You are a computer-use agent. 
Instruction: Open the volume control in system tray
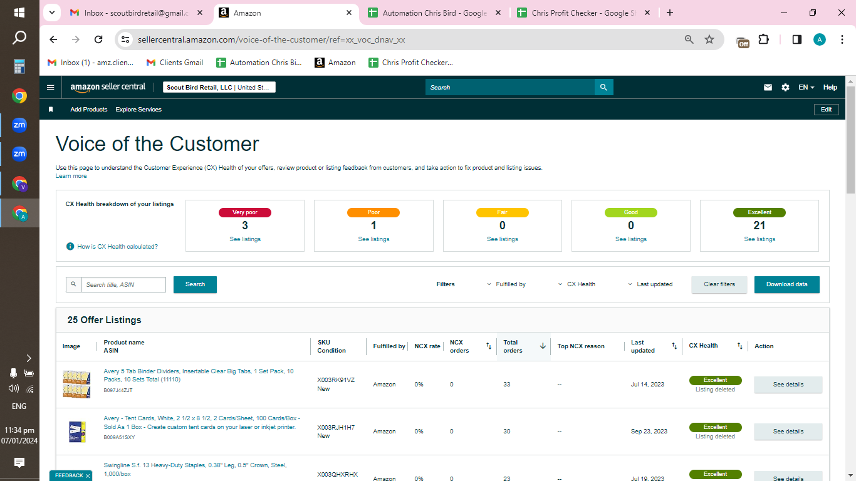(13, 389)
